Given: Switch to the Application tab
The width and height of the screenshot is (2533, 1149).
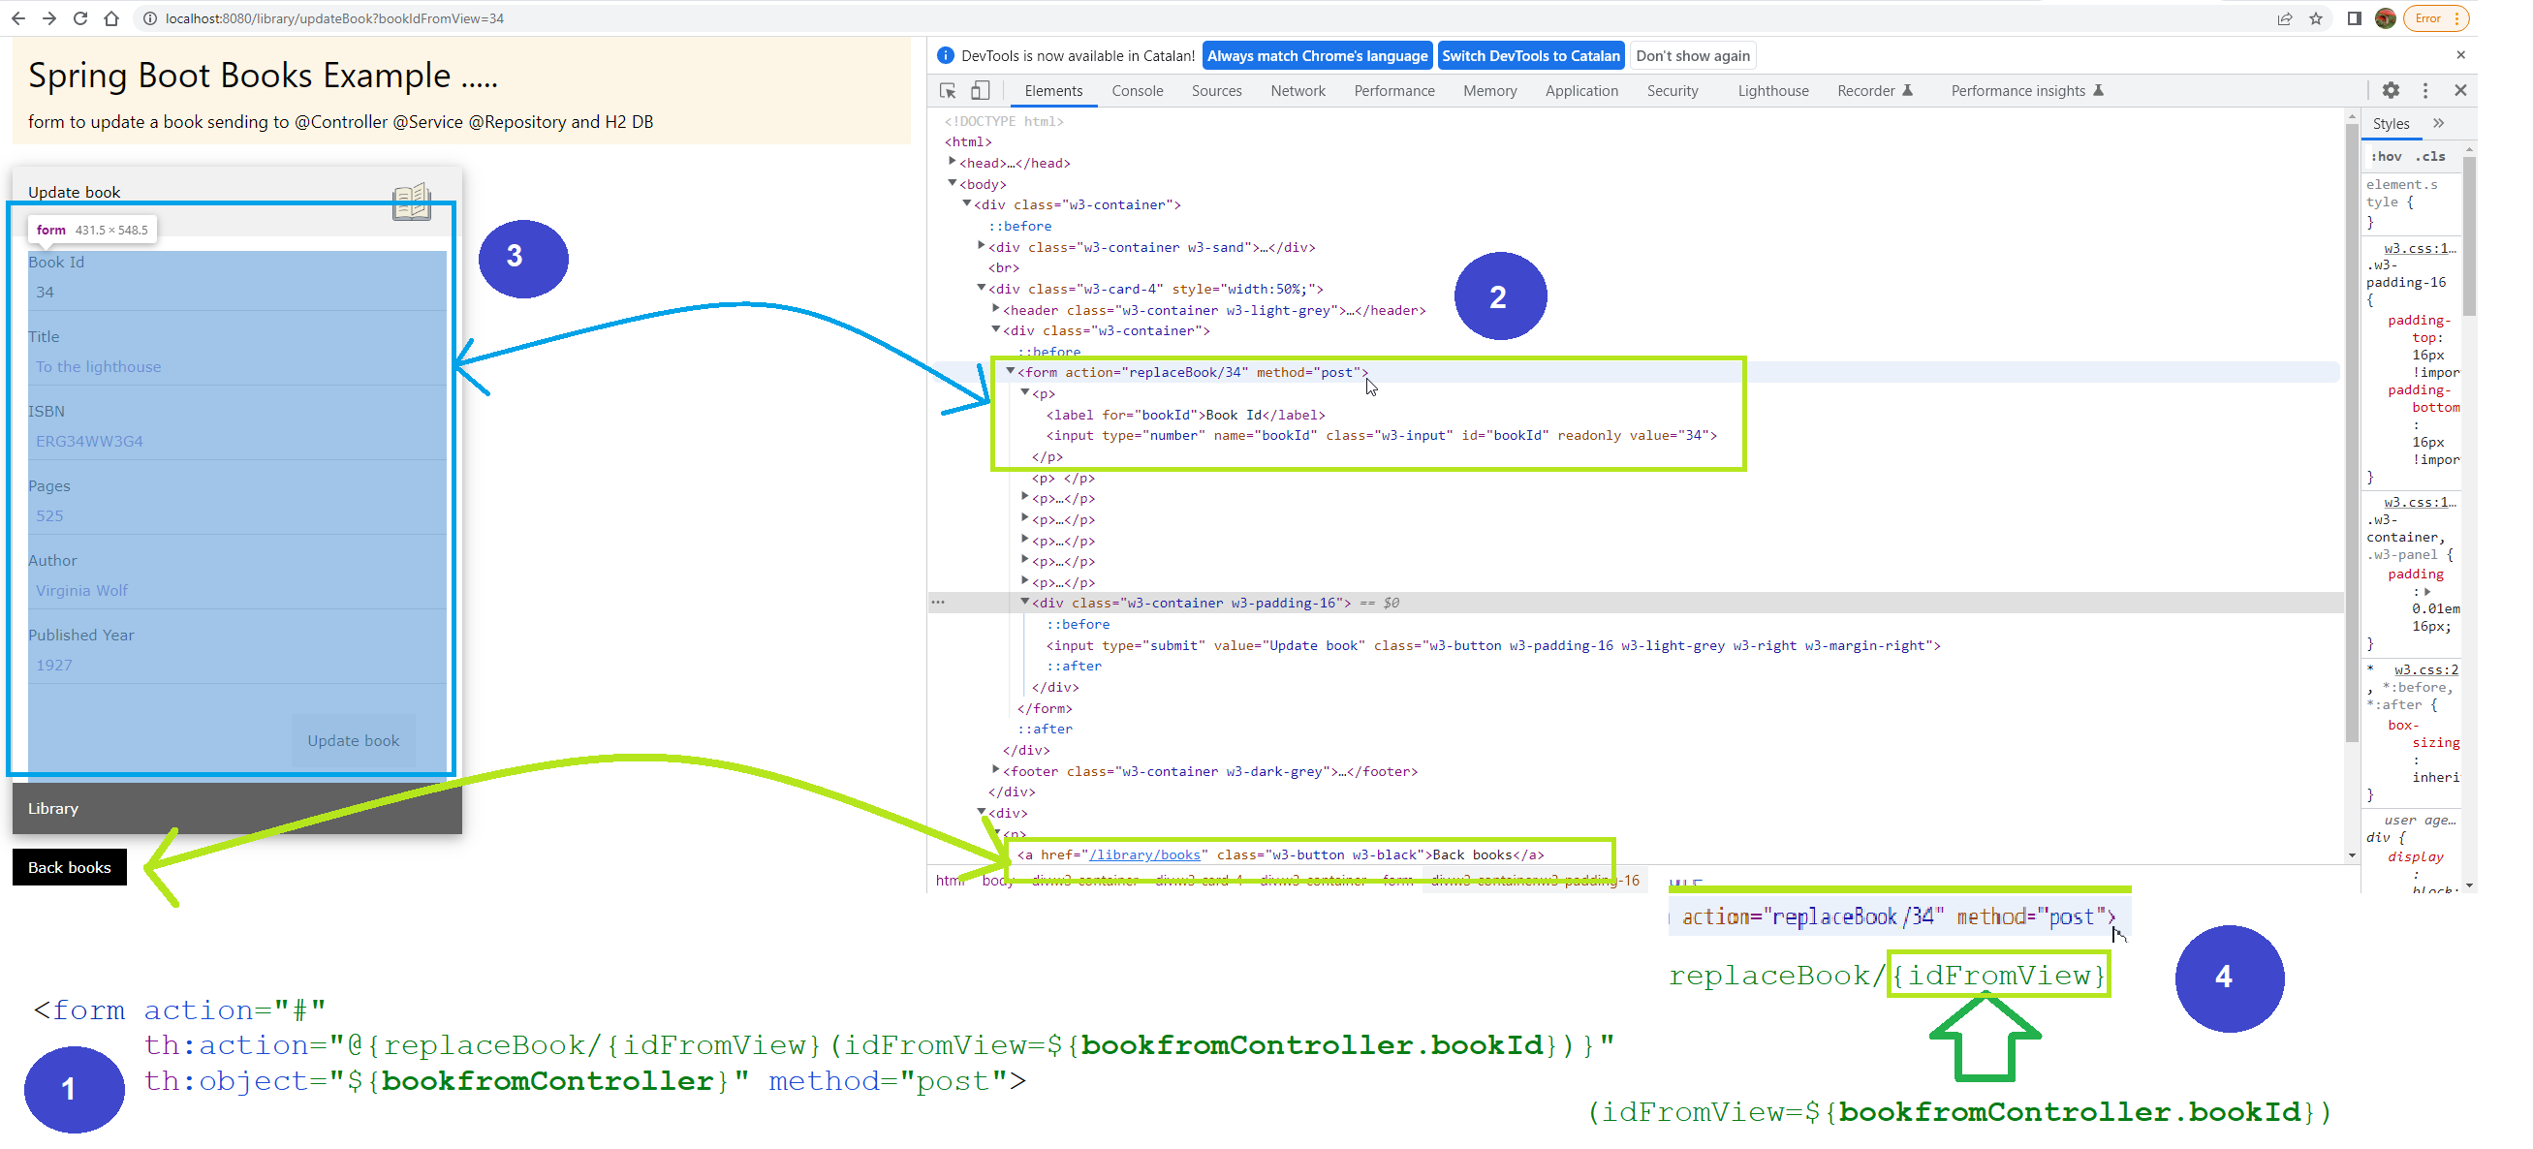Looking at the screenshot, I should pos(1580,90).
